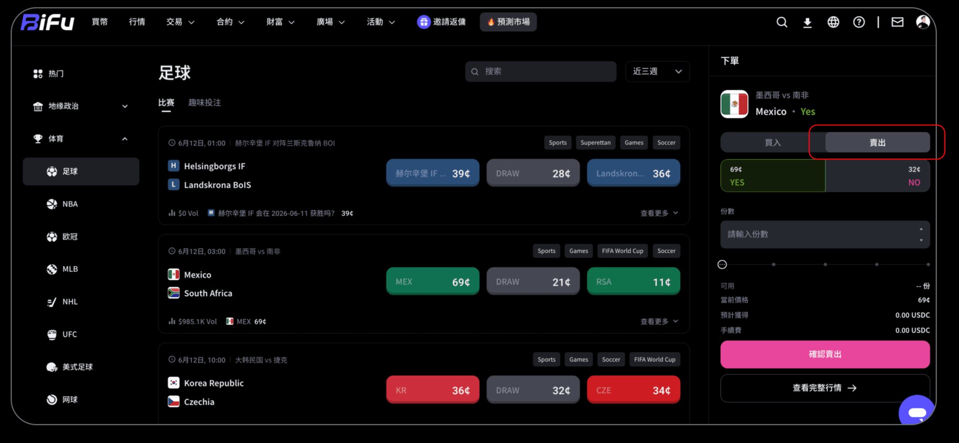Pick DRAW 21¢ for Mexico match
Viewport: 959px width, 443px height.
click(533, 281)
